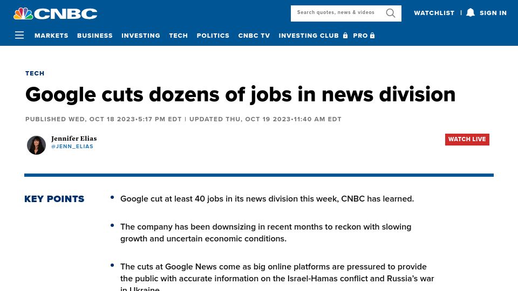Open the Investing menu
This screenshot has width=518, height=291.
pyautogui.click(x=141, y=36)
